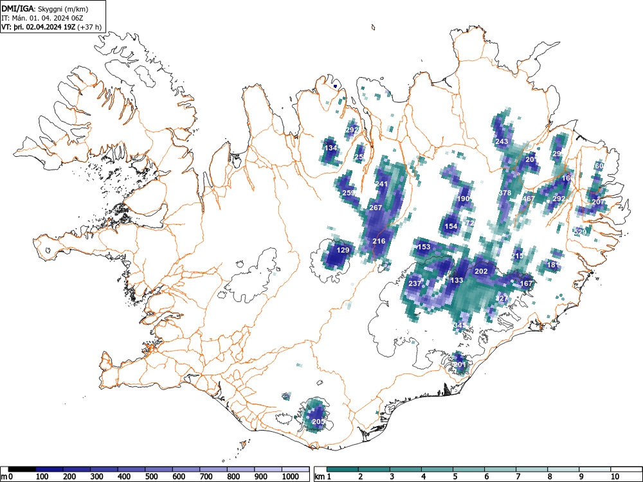Click the visibility value 153 on the map
643x482 pixels.
point(424,247)
